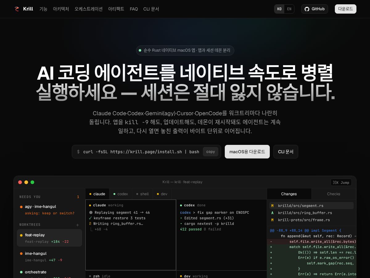Click the 'Writing ring_buffer.rs…' line
This screenshot has width=370, height=278.
tap(116, 224)
